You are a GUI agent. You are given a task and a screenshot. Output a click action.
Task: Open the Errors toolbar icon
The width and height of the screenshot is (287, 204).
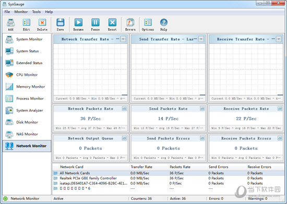pyautogui.click(x=130, y=25)
